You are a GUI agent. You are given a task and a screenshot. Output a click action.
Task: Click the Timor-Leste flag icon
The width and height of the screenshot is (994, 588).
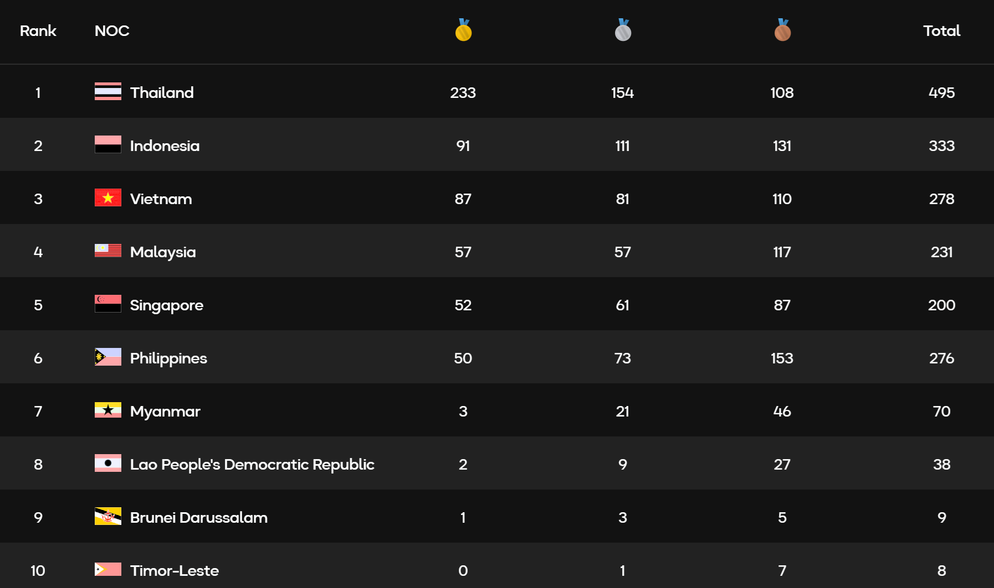(108, 569)
